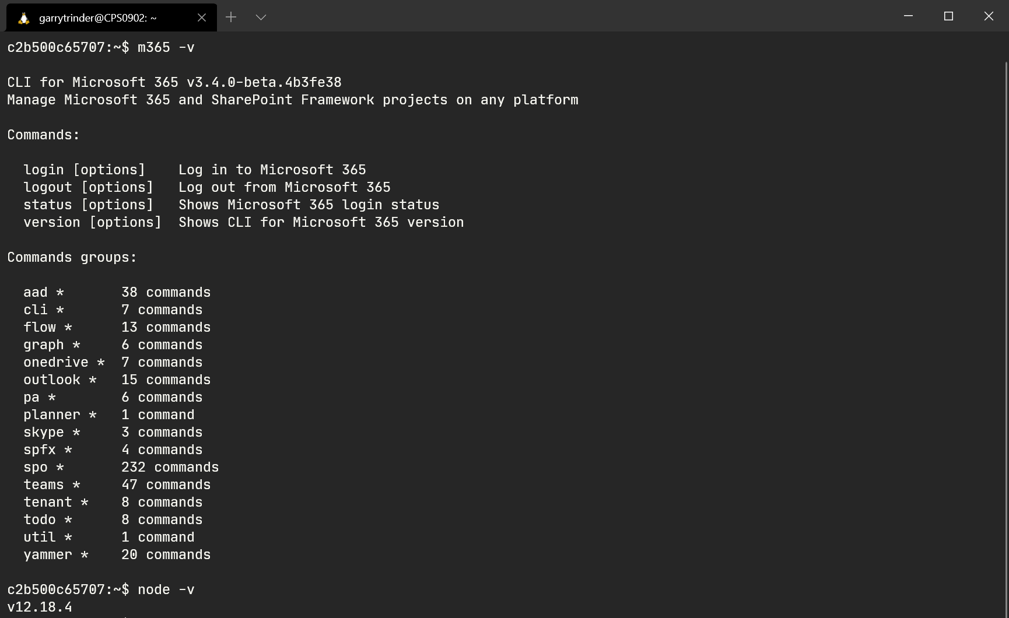Screen dimensions: 1009x618
Task: Close the garrytrinder@CPS0902 tab
Action: 202,17
